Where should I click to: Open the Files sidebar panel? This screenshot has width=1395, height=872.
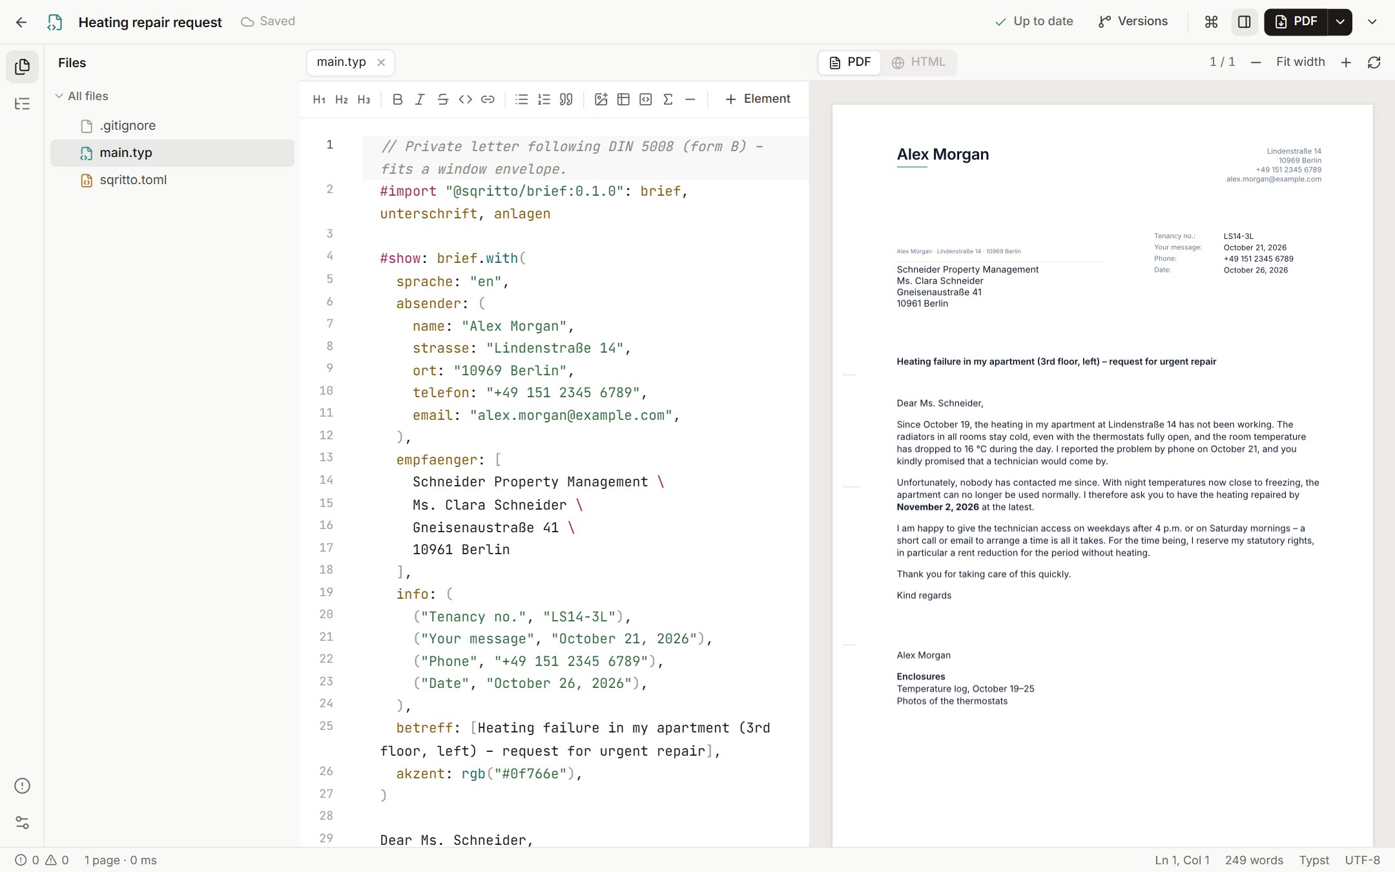tap(22, 67)
